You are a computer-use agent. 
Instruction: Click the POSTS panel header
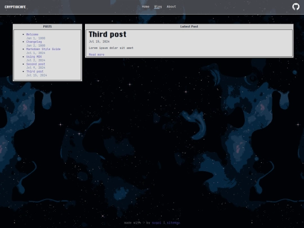47,26
